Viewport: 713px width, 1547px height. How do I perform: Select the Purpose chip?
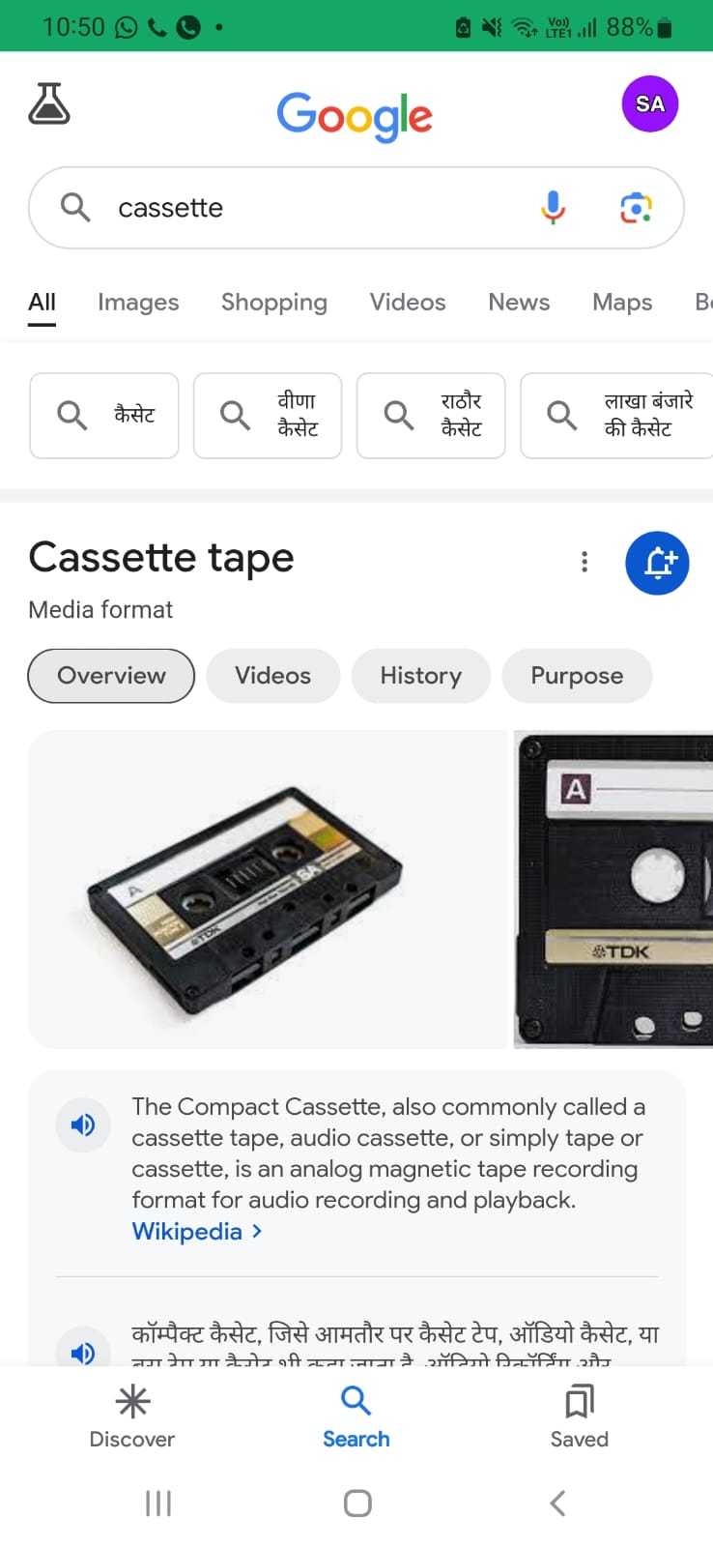click(x=577, y=676)
